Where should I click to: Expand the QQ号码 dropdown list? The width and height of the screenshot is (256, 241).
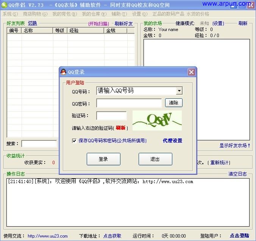179,91
